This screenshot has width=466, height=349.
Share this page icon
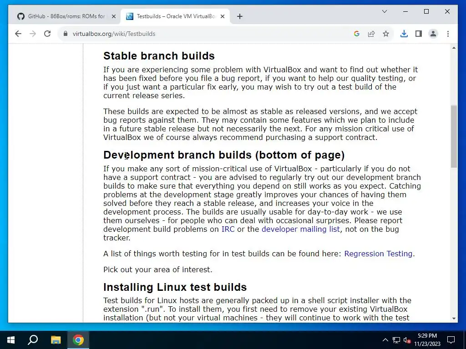[371, 34]
